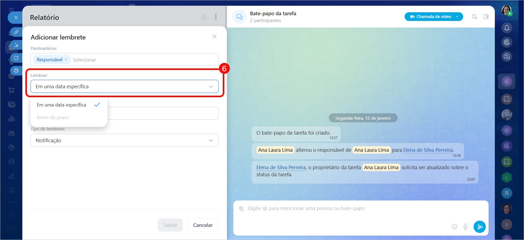Click the three-dot task menu icon
The height and width of the screenshot is (240, 524).
coord(216,17)
